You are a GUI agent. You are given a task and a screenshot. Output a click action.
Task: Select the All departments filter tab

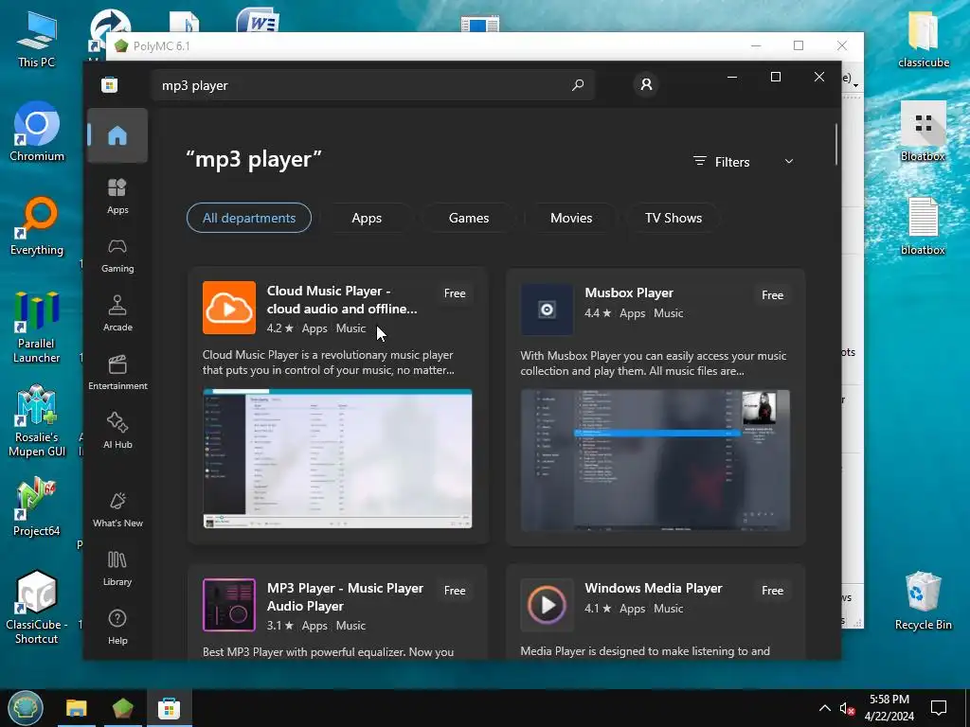249,218
